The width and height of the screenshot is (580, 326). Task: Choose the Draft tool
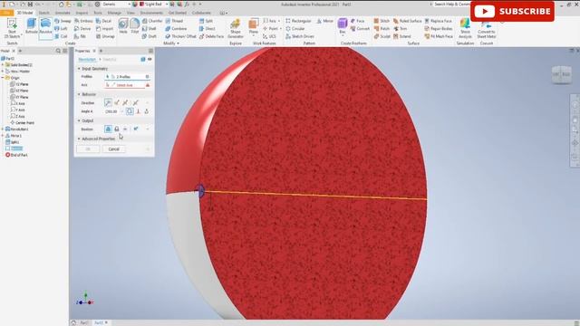pyautogui.click(x=149, y=36)
